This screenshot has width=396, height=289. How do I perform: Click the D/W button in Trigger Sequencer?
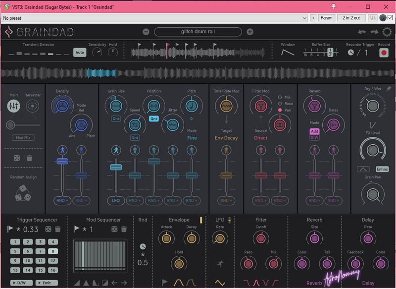point(21,283)
